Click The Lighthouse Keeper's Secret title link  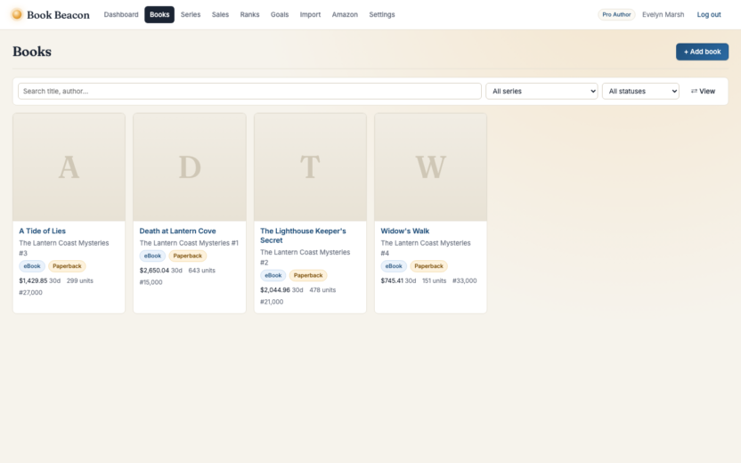(303, 235)
